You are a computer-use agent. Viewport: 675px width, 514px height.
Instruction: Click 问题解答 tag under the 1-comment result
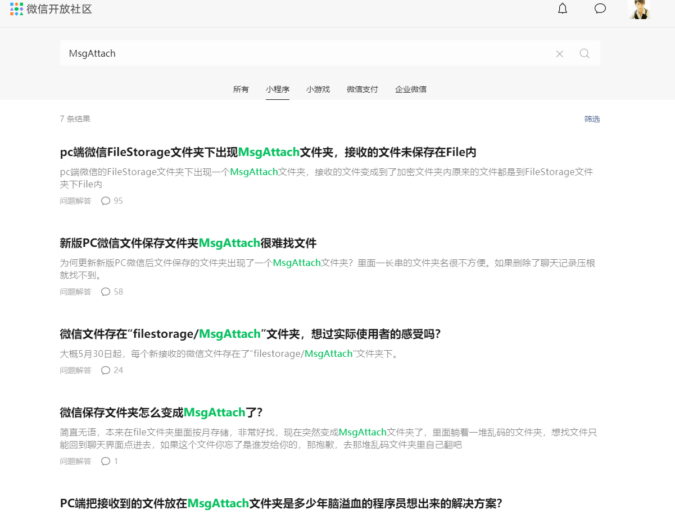[x=75, y=461]
